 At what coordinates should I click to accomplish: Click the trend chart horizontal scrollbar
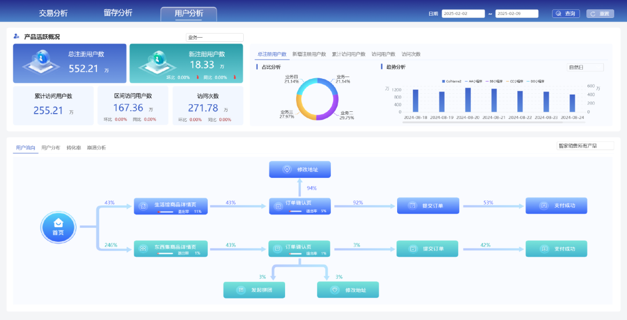pyautogui.click(x=482, y=122)
